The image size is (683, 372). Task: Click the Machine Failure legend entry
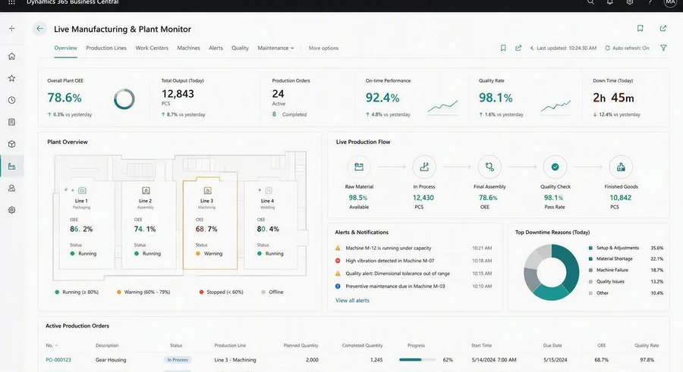coord(609,270)
